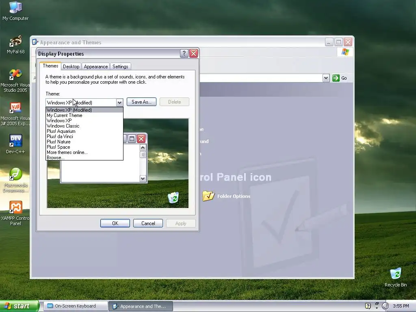
Task: Click the green Go arrow button
Action: click(336, 78)
